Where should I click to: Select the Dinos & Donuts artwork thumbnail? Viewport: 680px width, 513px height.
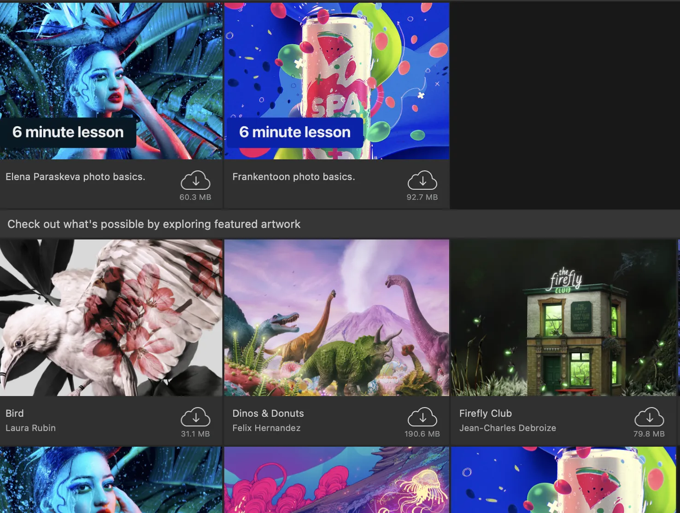click(x=337, y=318)
